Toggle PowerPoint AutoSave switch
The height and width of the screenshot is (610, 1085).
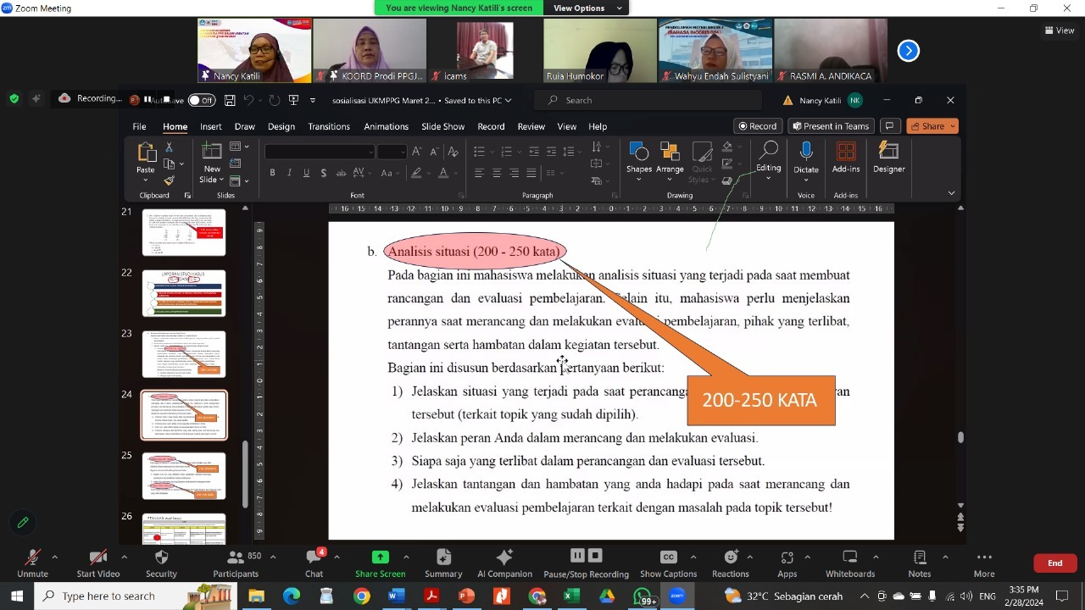[x=202, y=100]
